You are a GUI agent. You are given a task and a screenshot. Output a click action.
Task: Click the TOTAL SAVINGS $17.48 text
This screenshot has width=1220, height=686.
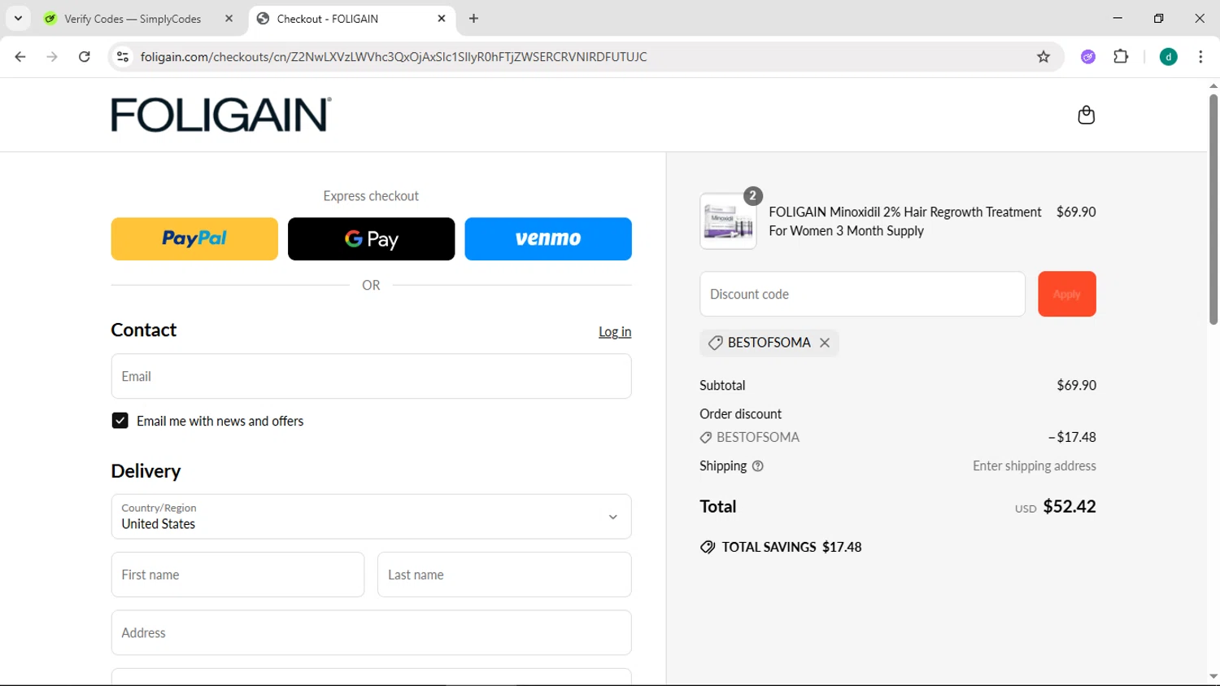click(791, 547)
